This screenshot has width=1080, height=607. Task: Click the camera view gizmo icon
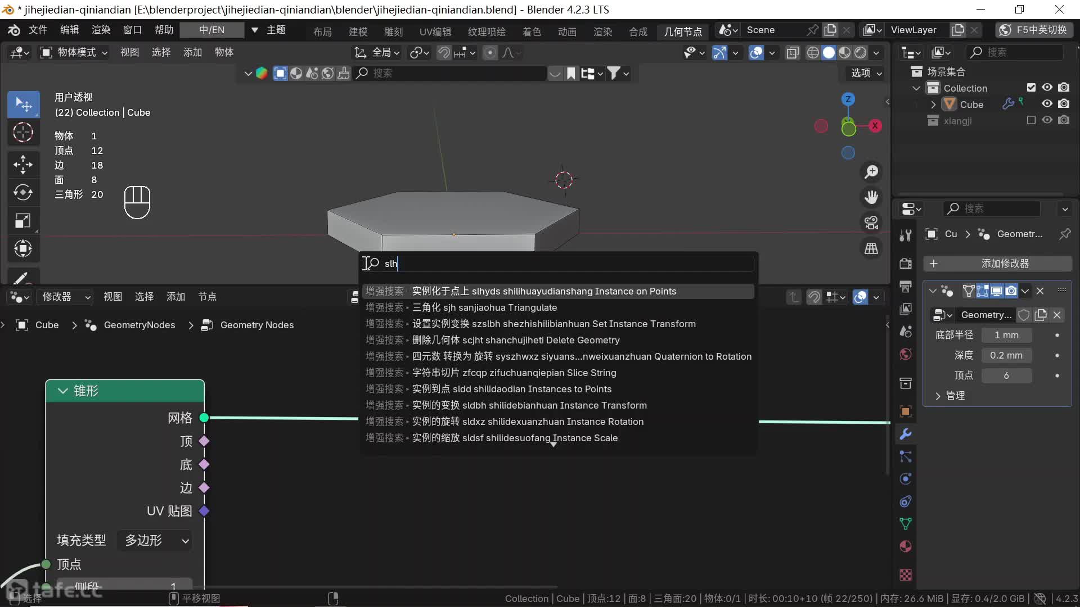click(871, 223)
